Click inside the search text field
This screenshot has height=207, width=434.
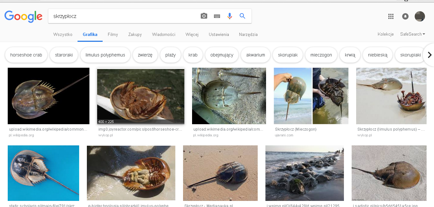(122, 16)
